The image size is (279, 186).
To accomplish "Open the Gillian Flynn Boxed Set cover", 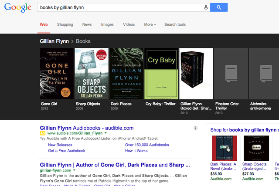I will tap(196, 74).
